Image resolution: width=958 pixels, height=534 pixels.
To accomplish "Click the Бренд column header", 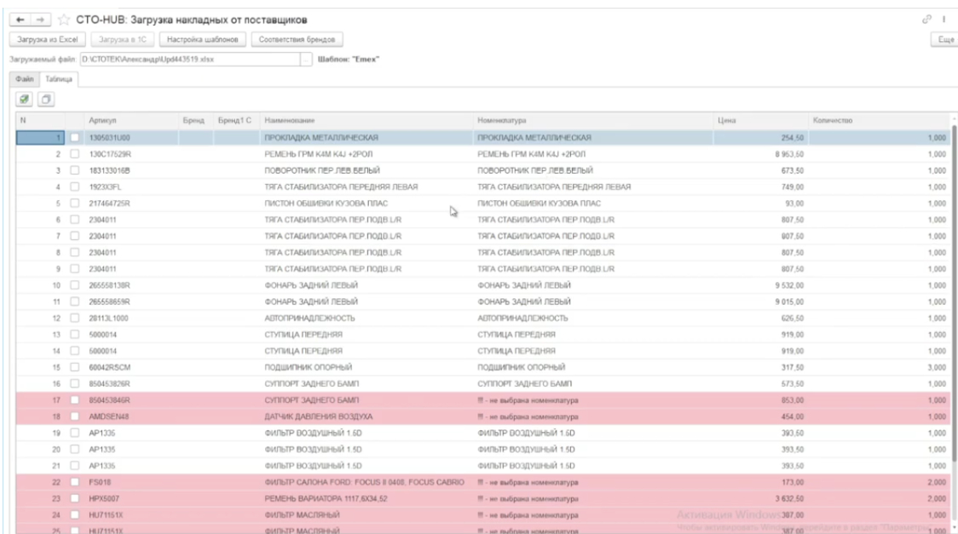I will coord(193,121).
